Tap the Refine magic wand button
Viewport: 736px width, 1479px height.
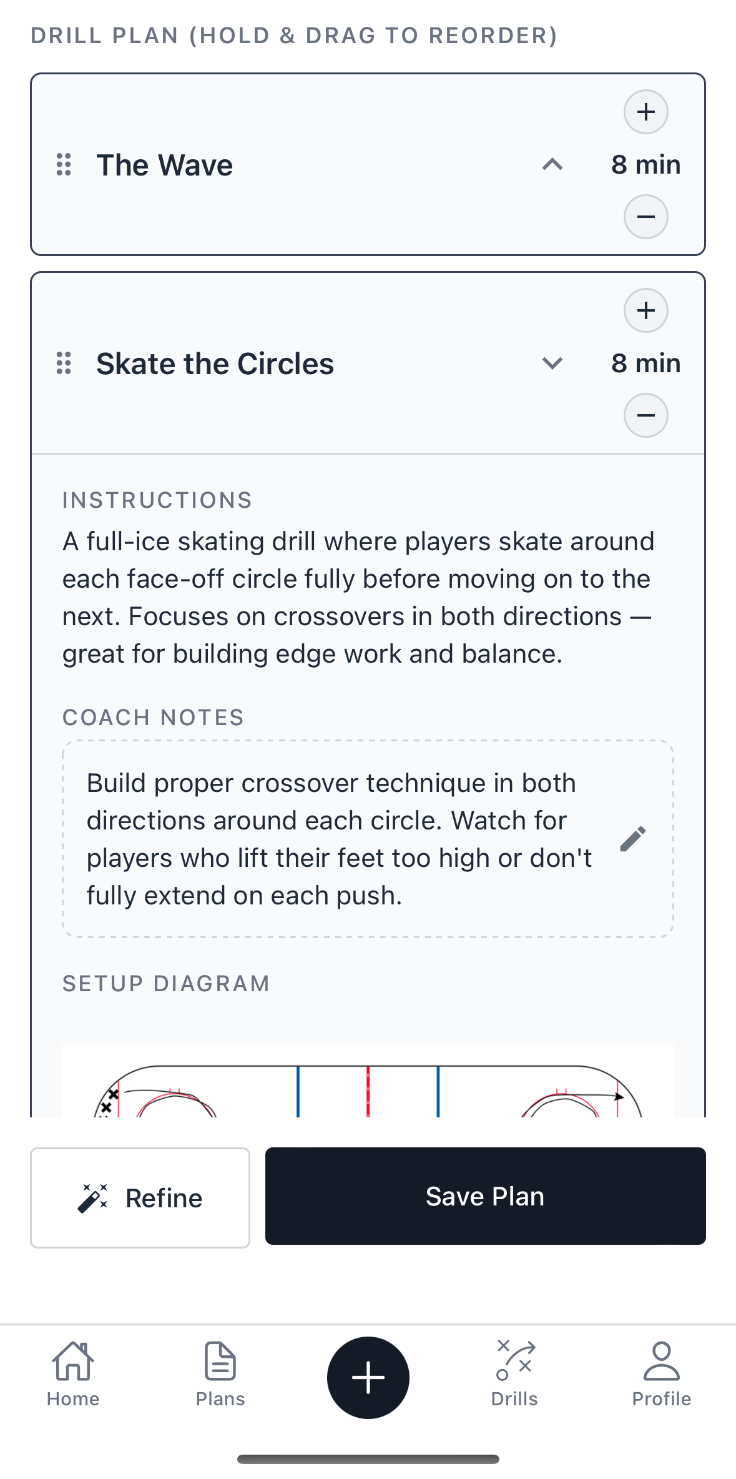point(140,1197)
